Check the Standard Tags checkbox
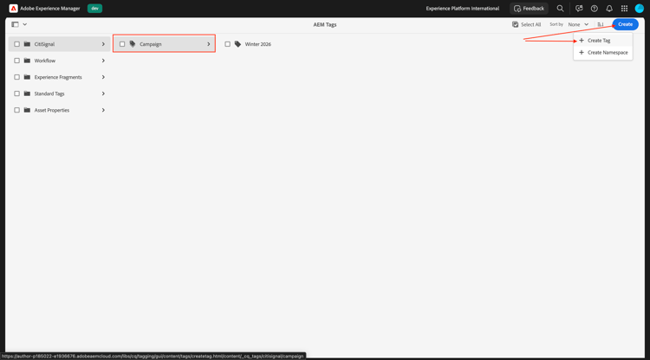The image size is (650, 360). 17,93
